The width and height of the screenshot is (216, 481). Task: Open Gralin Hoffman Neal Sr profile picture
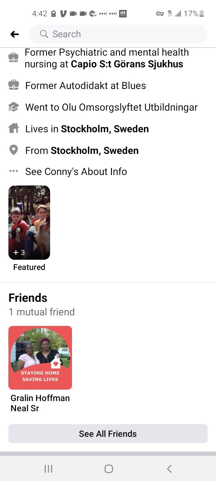(x=40, y=357)
